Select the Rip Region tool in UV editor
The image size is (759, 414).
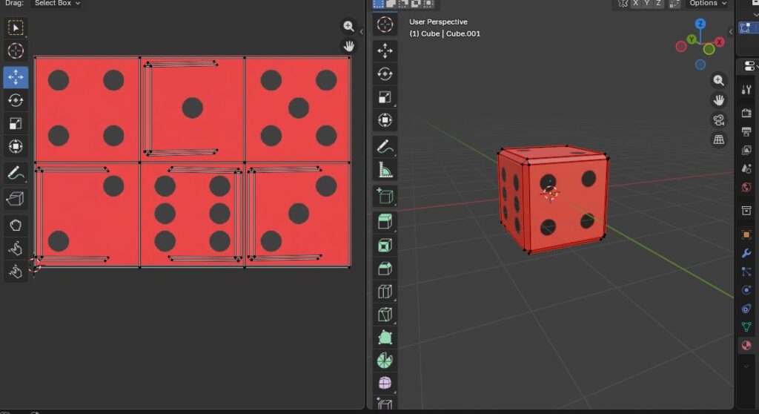tap(16, 198)
